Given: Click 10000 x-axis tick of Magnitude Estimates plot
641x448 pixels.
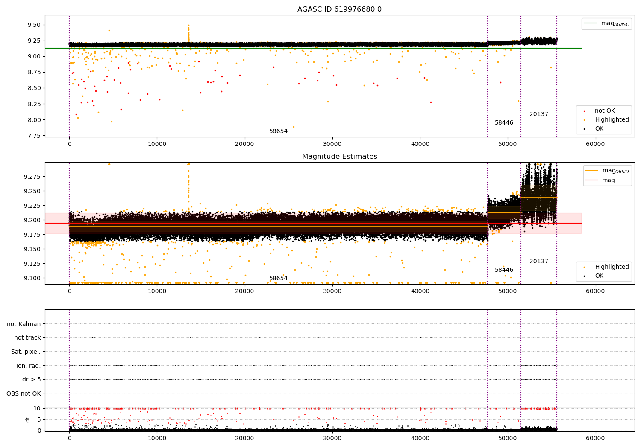Looking at the screenshot, I should (157, 291).
